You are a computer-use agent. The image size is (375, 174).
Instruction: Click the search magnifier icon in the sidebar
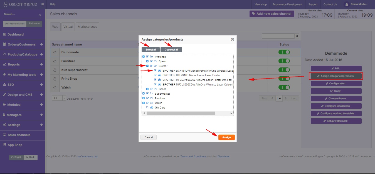40,15
